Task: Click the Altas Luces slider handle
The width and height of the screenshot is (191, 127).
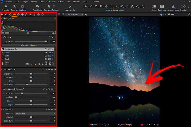Action: pyautogui.click(x=22, y=93)
